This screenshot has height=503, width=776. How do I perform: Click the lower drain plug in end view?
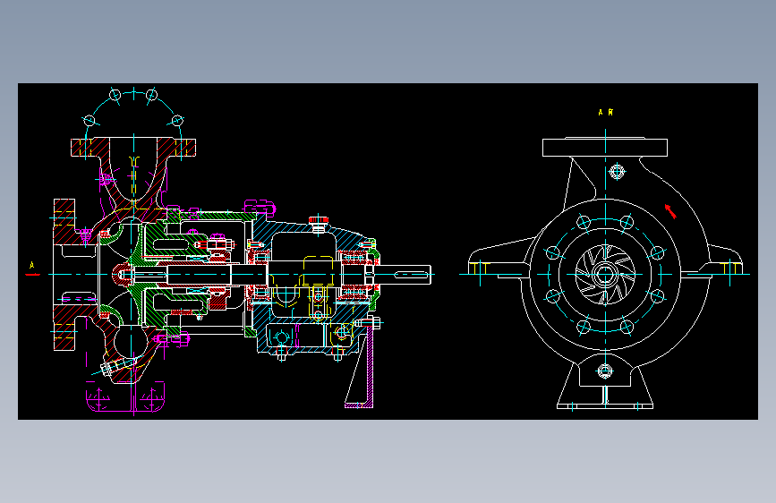coord(605,371)
